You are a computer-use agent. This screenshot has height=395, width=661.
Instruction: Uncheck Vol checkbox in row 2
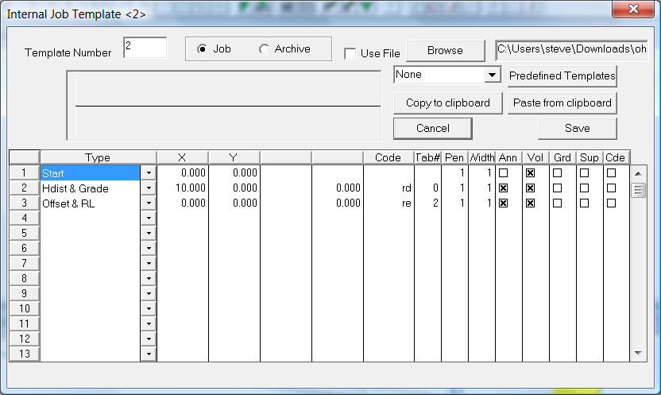(530, 188)
